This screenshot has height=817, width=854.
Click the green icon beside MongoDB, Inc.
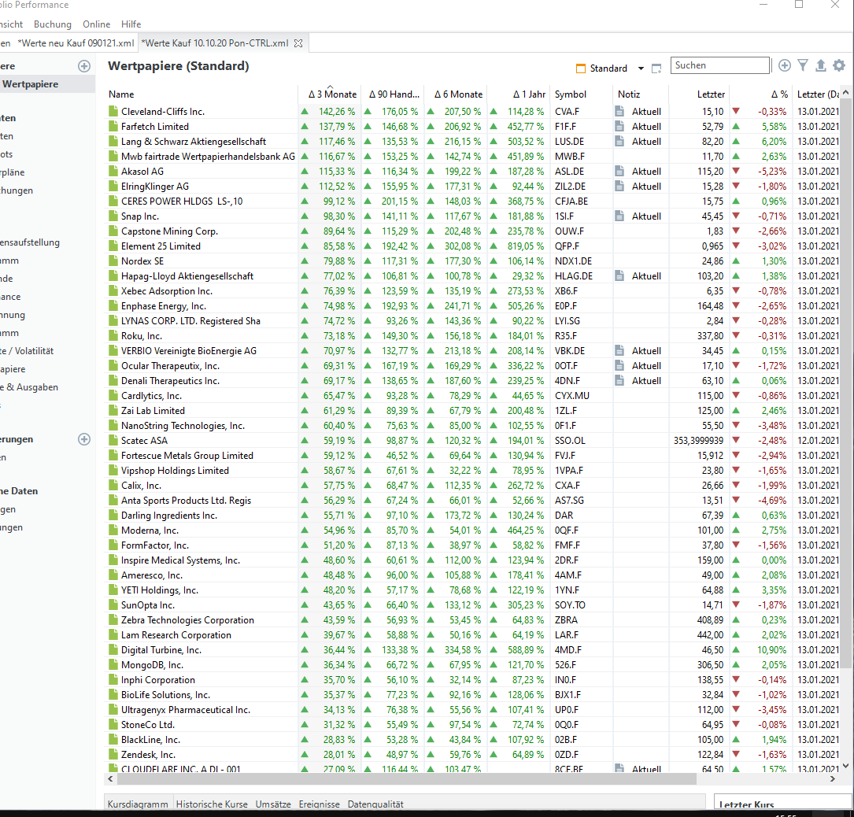(113, 665)
